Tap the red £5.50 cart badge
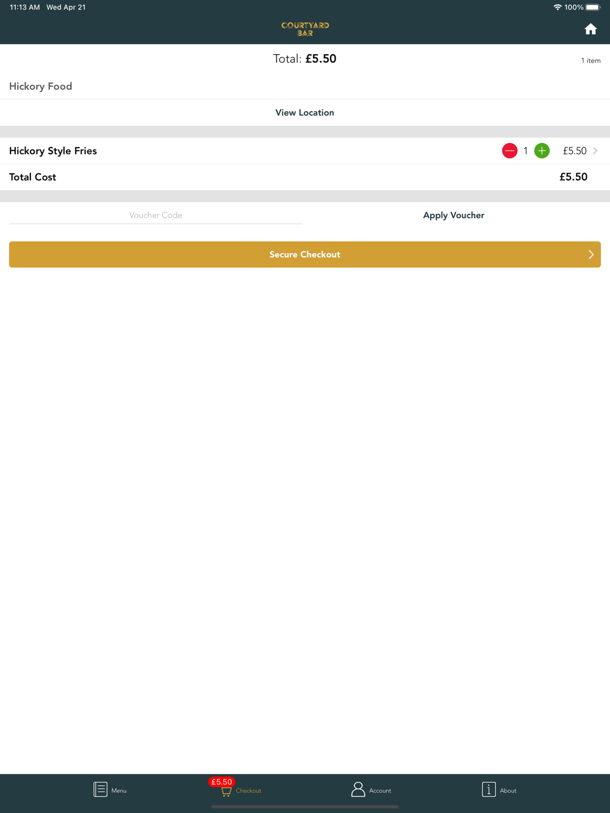 (x=221, y=782)
